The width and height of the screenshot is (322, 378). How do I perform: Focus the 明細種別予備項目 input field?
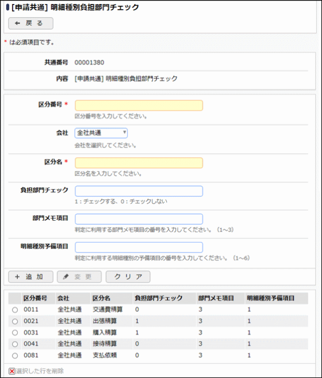tap(139, 247)
